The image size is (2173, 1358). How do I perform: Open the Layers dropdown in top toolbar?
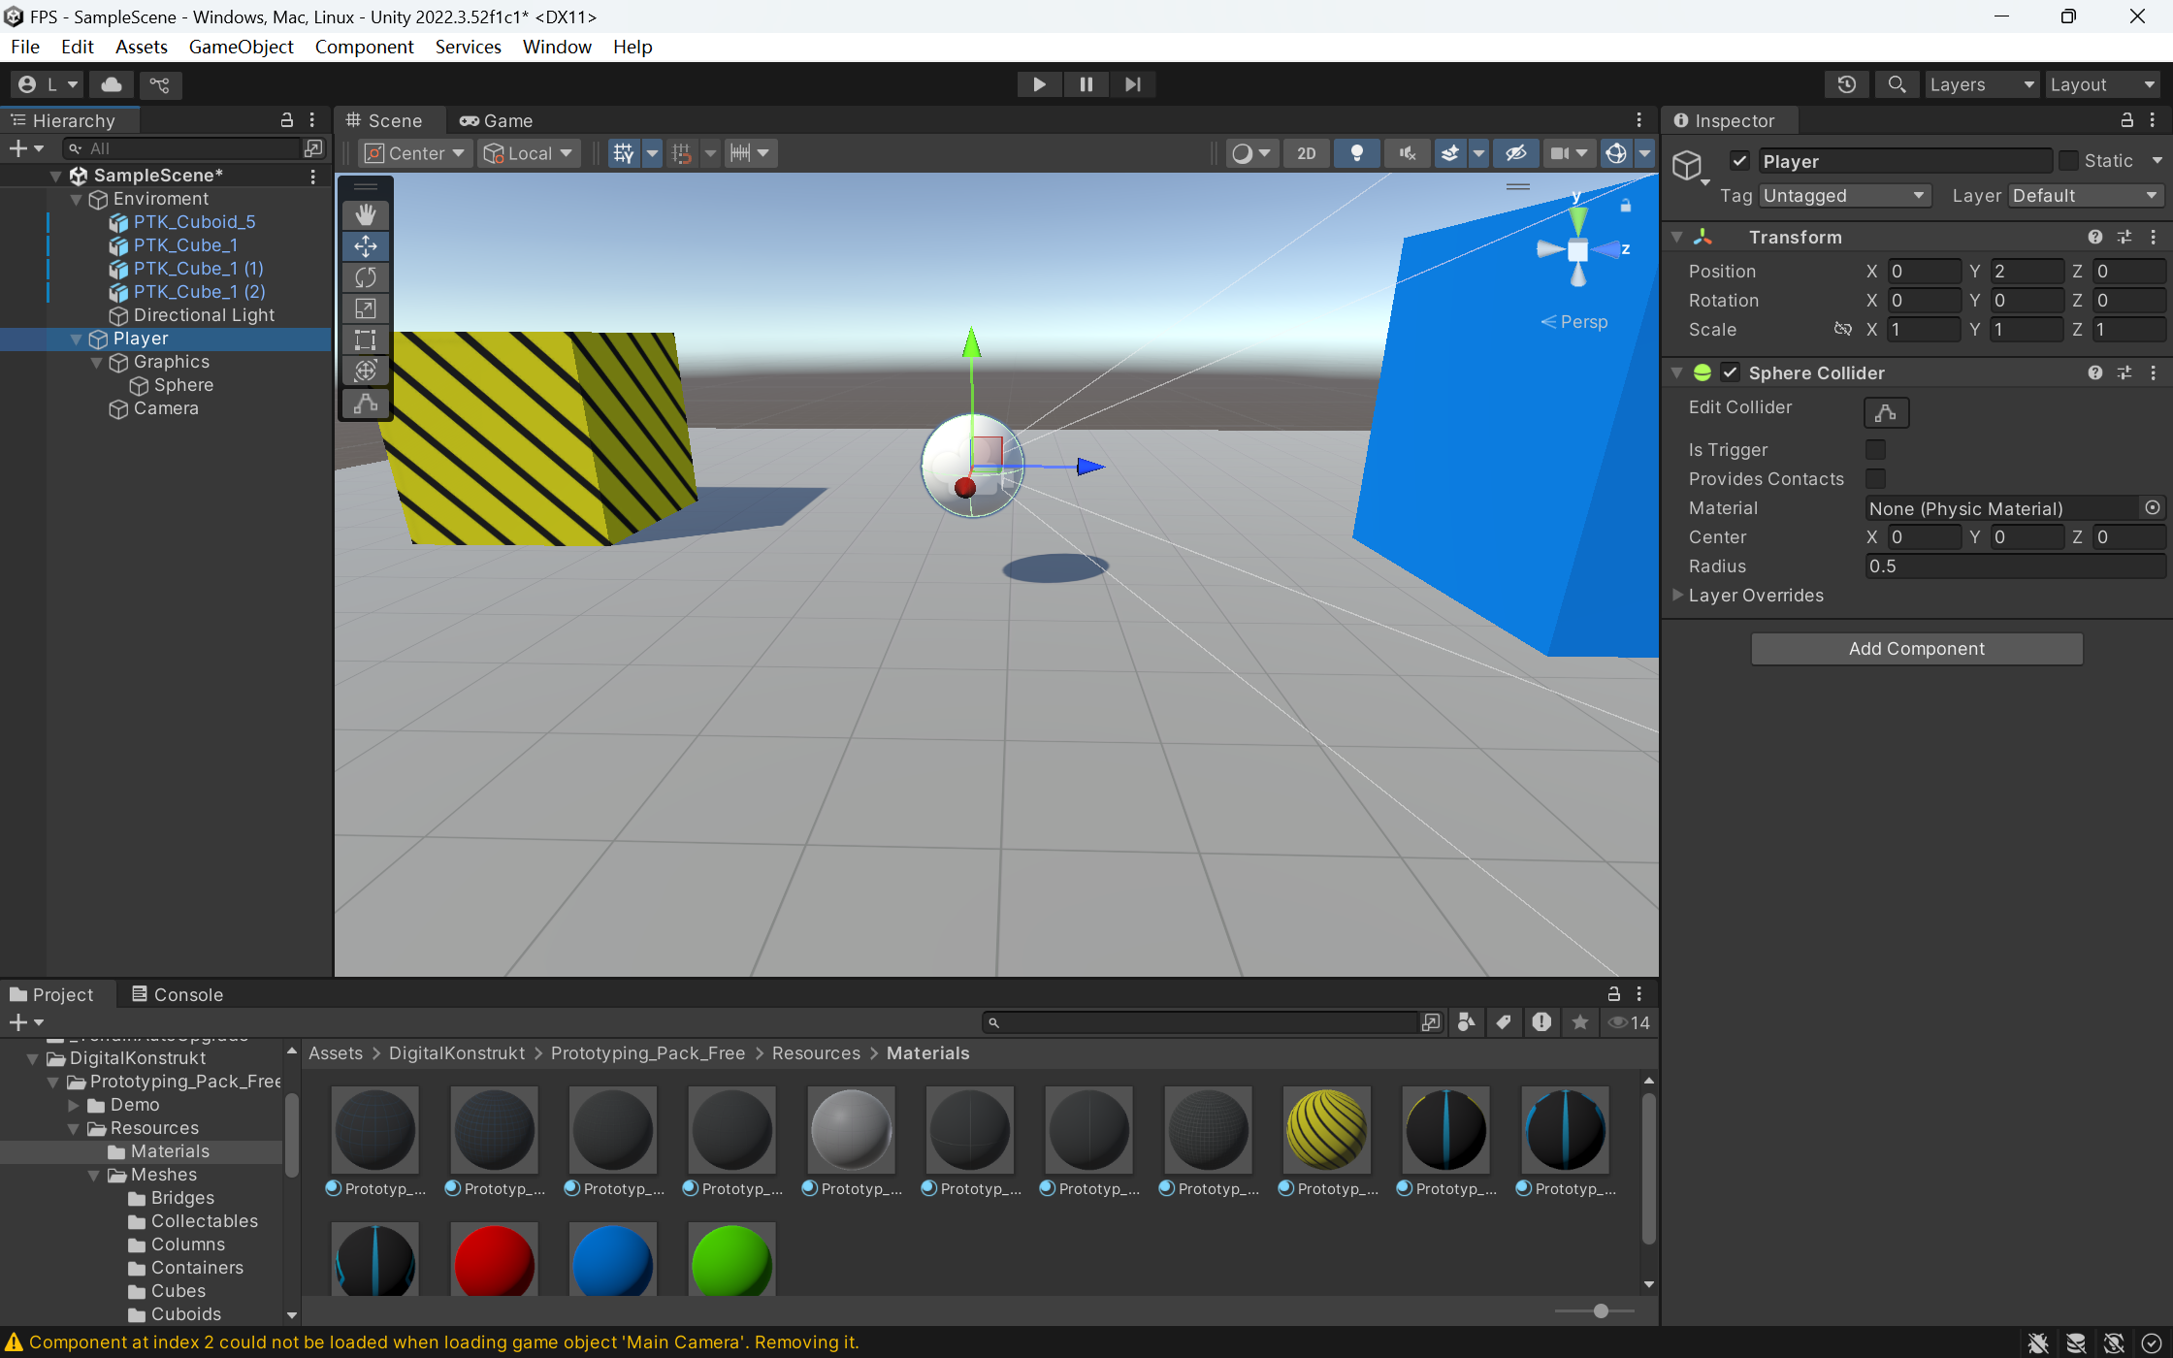click(1981, 84)
